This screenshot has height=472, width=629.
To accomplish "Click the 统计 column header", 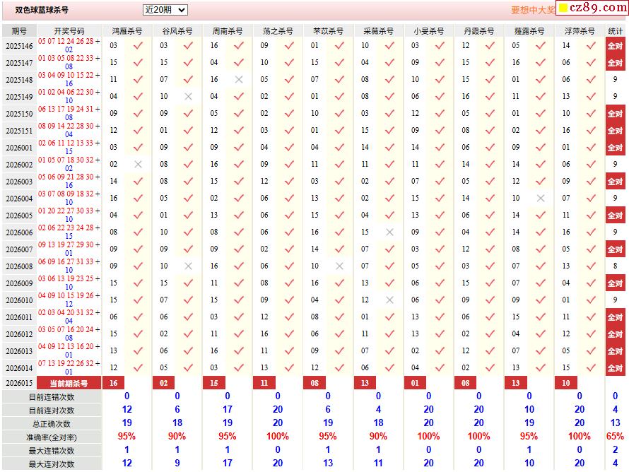I will coord(615,31).
